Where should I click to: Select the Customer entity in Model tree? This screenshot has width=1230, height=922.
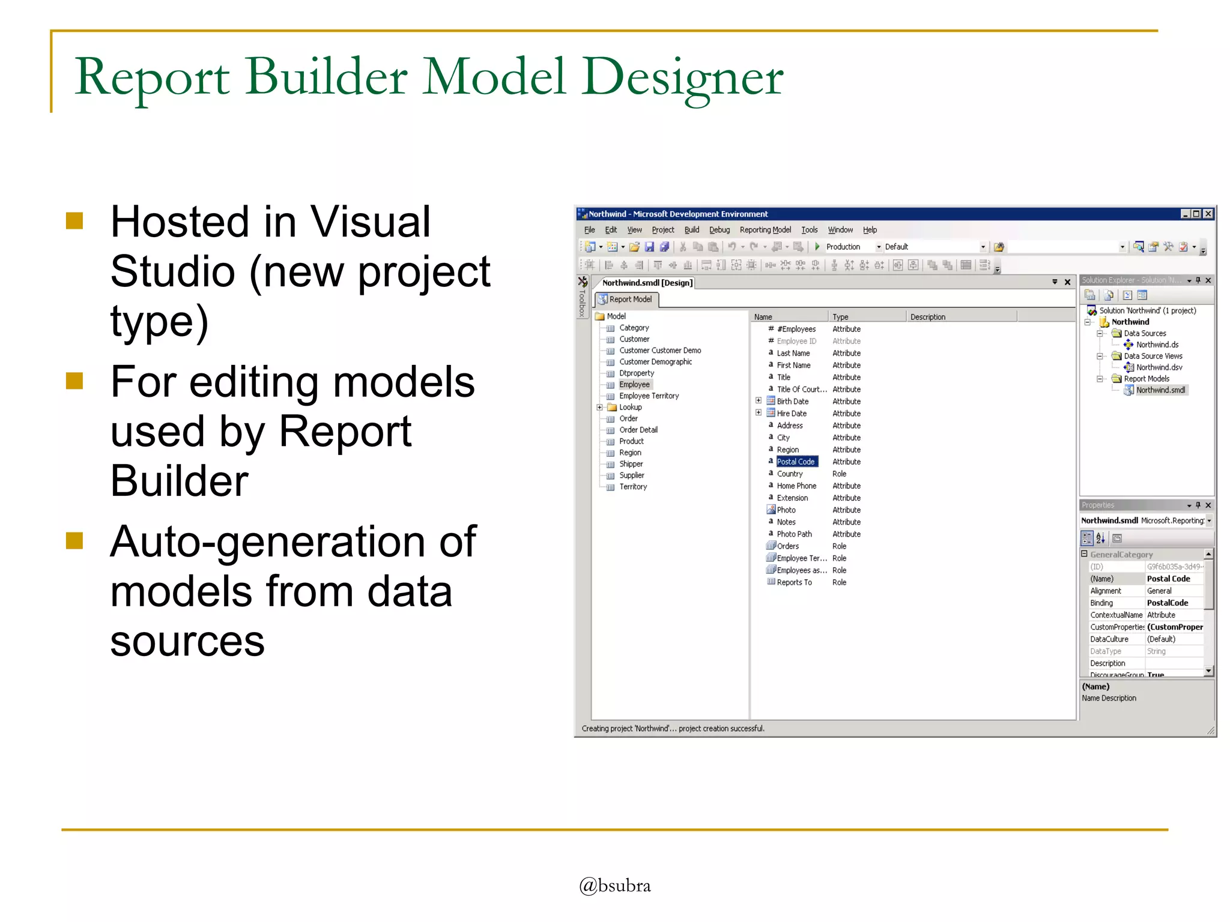pos(634,339)
